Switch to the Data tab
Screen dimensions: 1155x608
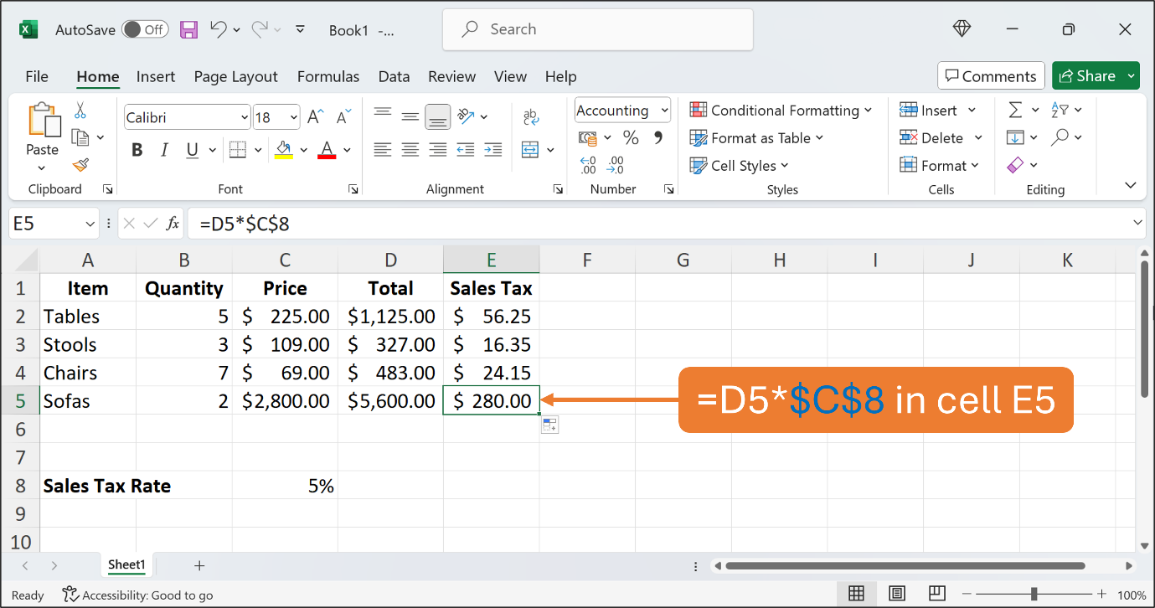(x=394, y=76)
